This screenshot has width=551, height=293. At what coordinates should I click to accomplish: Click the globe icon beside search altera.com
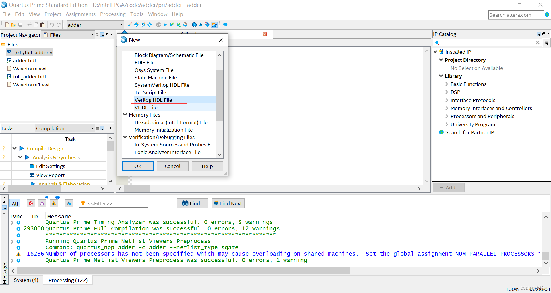(x=547, y=15)
